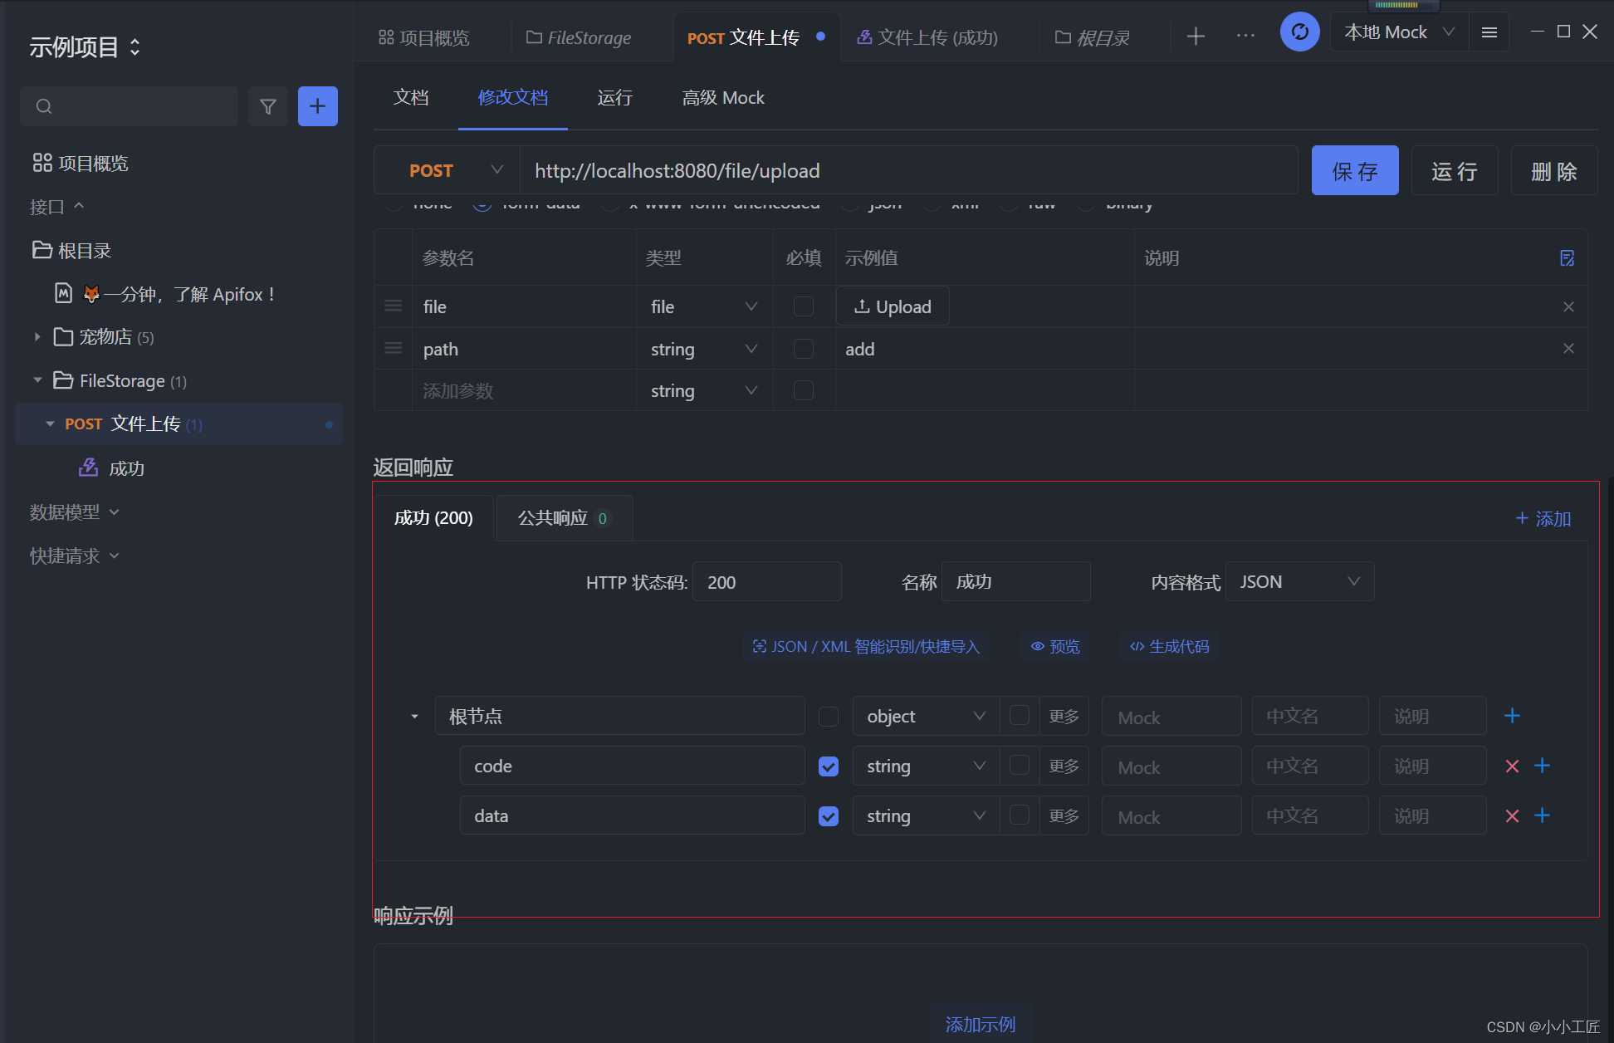Click the success example icon in sidebar
Image resolution: width=1614 pixels, height=1043 pixels.
point(88,468)
